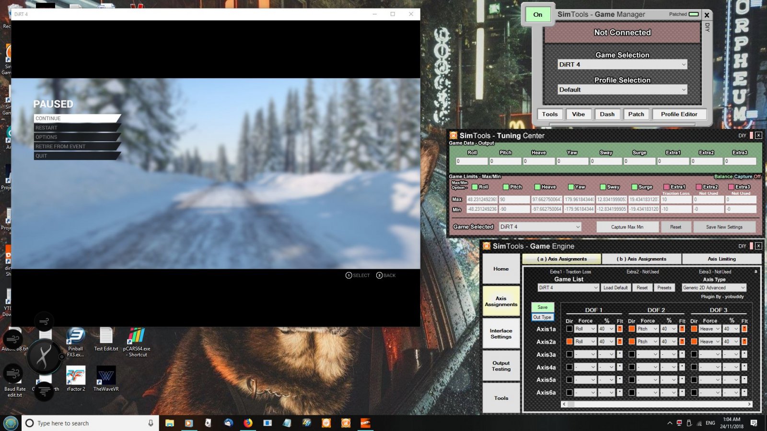Open the rFactor 2 desktop shortcut

76,376
